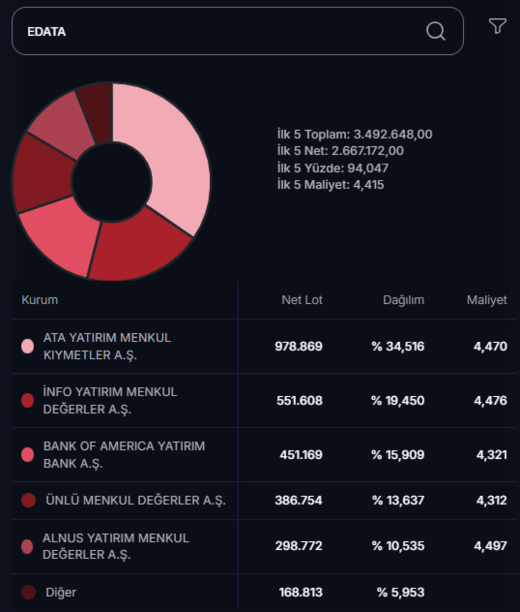Select BANK OF AMERICA YATIRIM BANK name
The image size is (520, 612).
point(124,455)
